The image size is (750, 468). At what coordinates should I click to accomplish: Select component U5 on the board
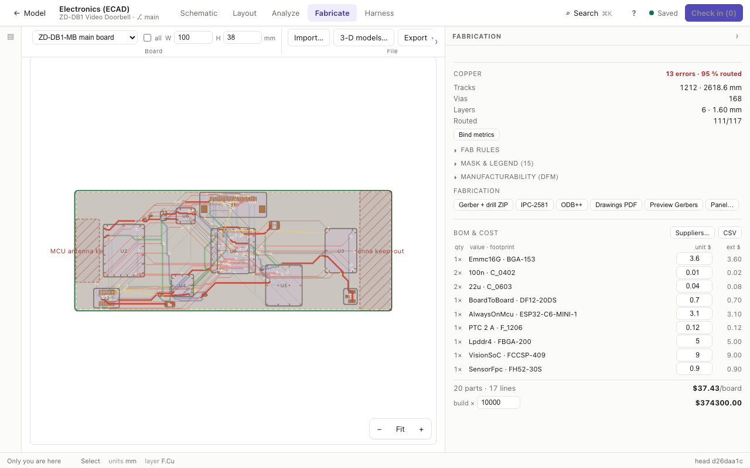tap(284, 285)
